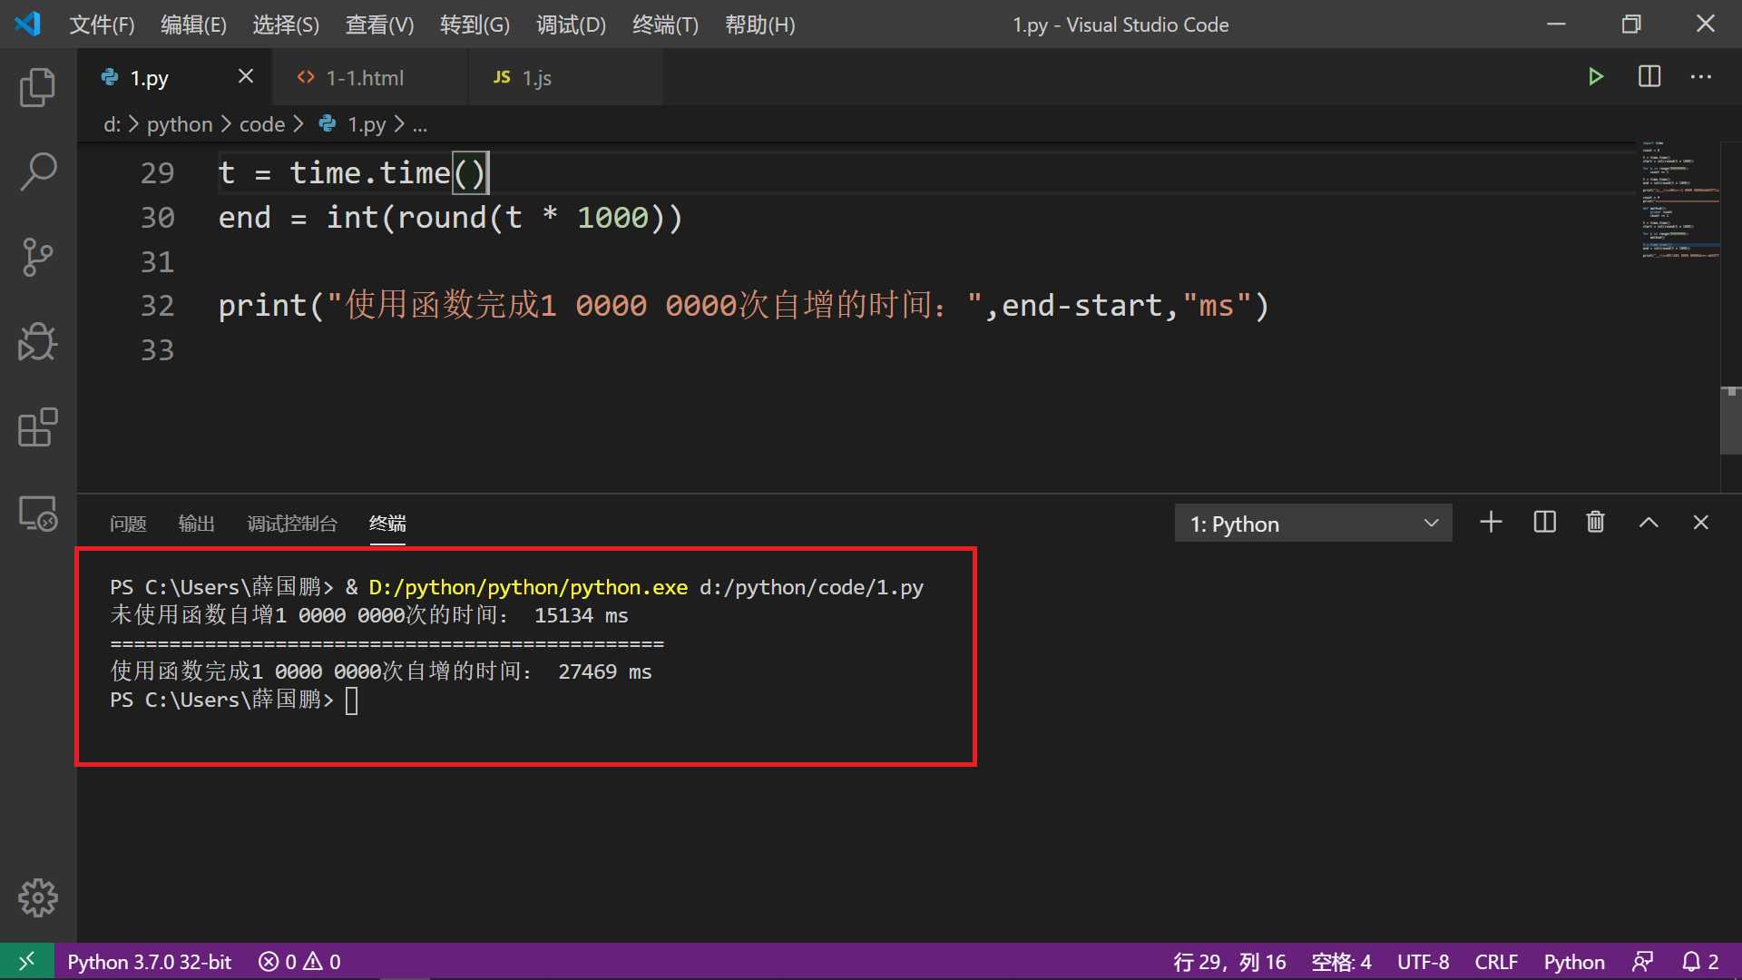1742x980 pixels.
Task: Open the 终端(T) menu
Action: click(665, 24)
